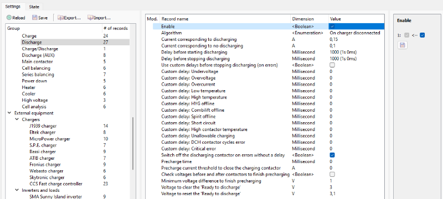Toggle the Enable value checkbox in table
This screenshot has height=199, width=443.
332,27
